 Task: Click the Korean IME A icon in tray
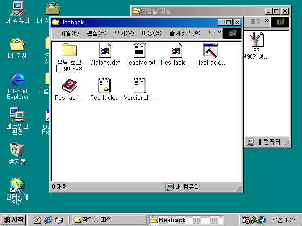(254, 220)
